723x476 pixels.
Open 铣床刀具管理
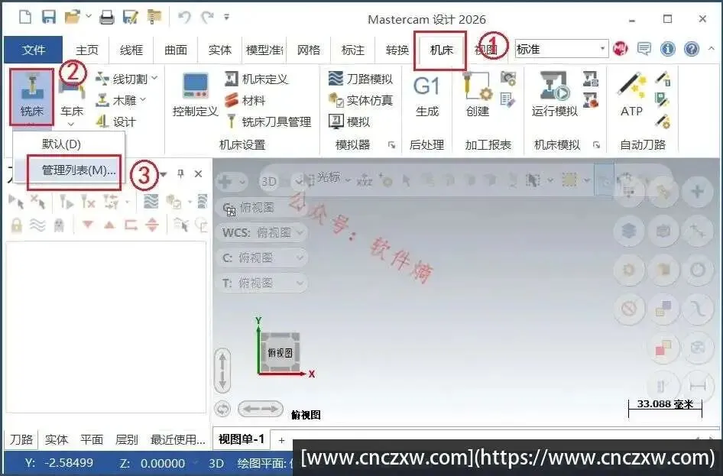(x=268, y=121)
